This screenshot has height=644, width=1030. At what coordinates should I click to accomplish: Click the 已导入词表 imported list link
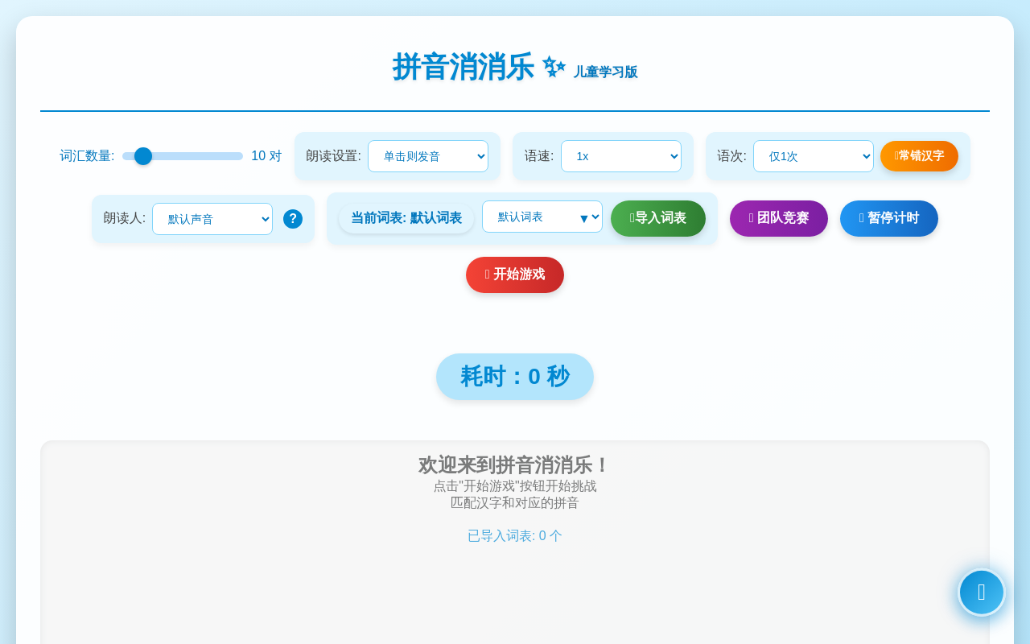pos(514,535)
